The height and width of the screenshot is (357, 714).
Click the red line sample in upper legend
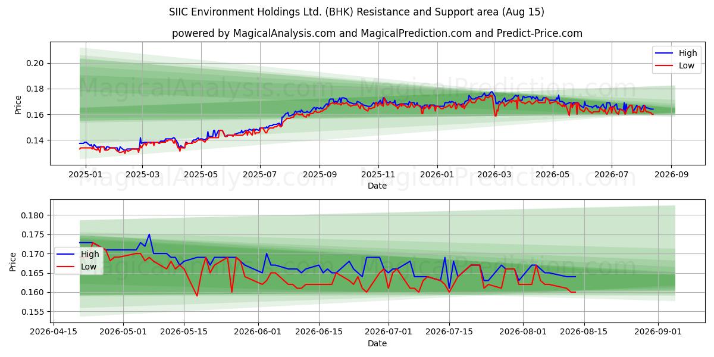[665, 66]
